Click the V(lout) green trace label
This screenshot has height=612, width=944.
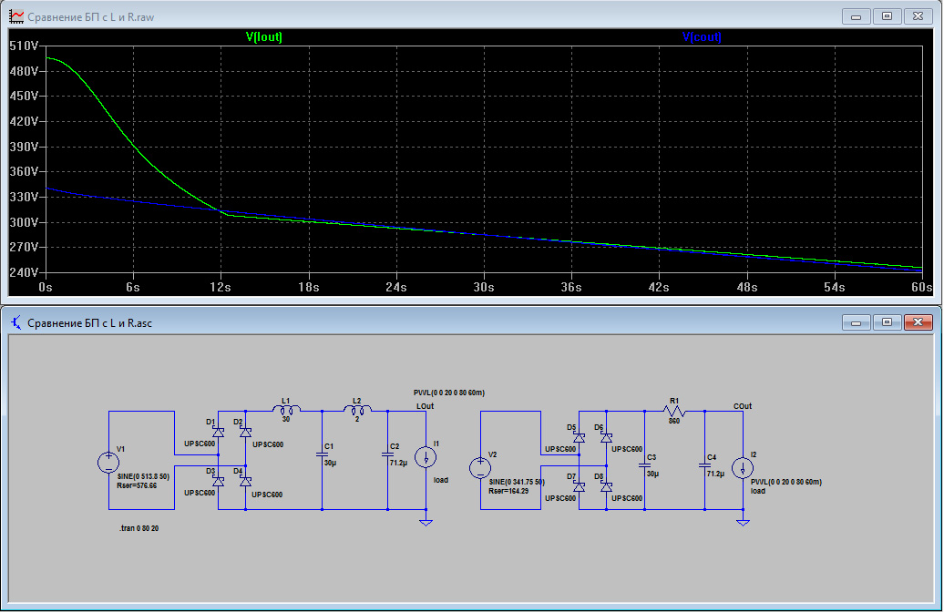(x=264, y=37)
